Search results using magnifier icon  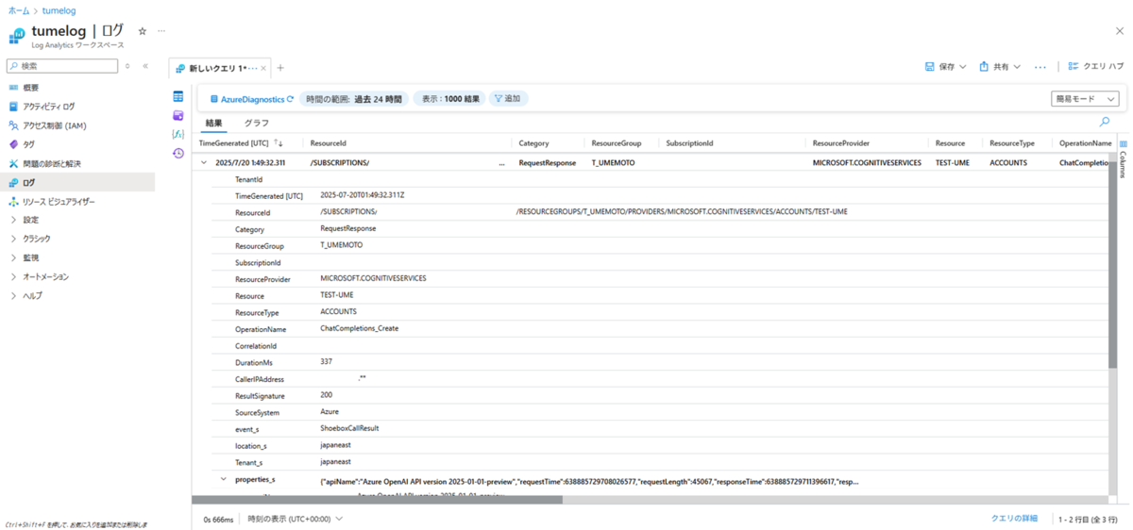1105,123
